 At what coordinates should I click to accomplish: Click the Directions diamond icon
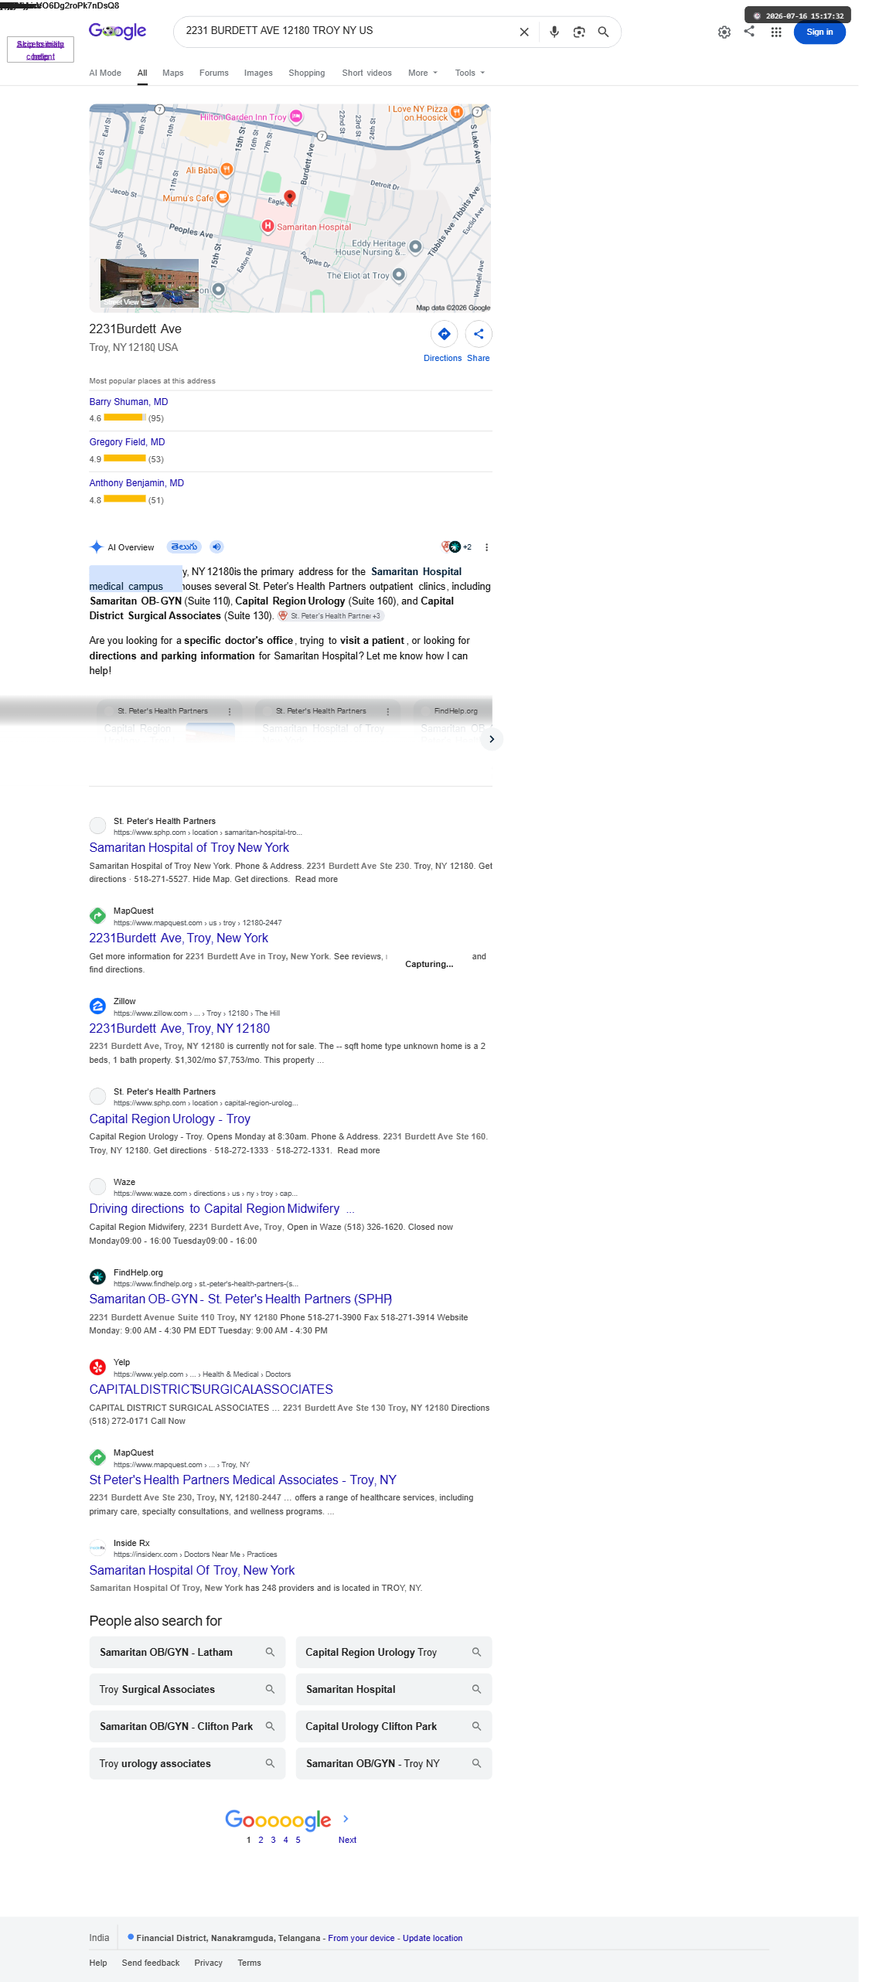pos(445,334)
